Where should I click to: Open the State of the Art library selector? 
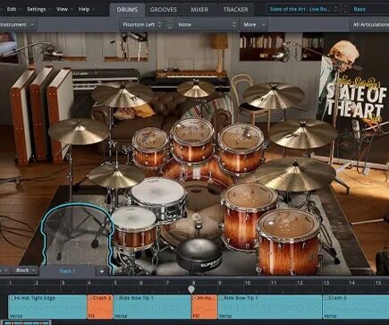point(302,9)
